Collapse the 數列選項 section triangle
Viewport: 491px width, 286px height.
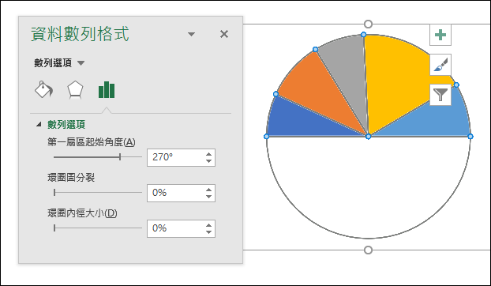39,124
